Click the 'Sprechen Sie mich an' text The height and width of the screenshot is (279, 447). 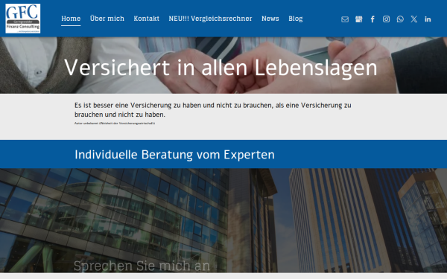pyautogui.click(x=142, y=266)
